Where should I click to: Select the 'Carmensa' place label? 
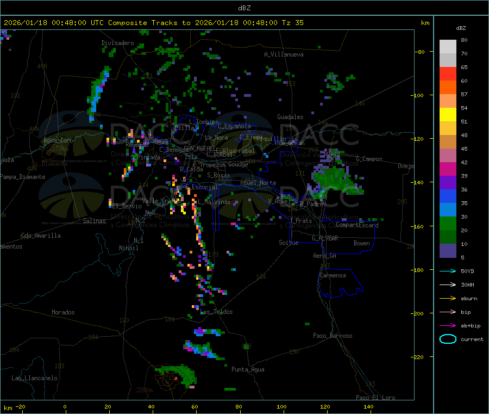pos(333,275)
